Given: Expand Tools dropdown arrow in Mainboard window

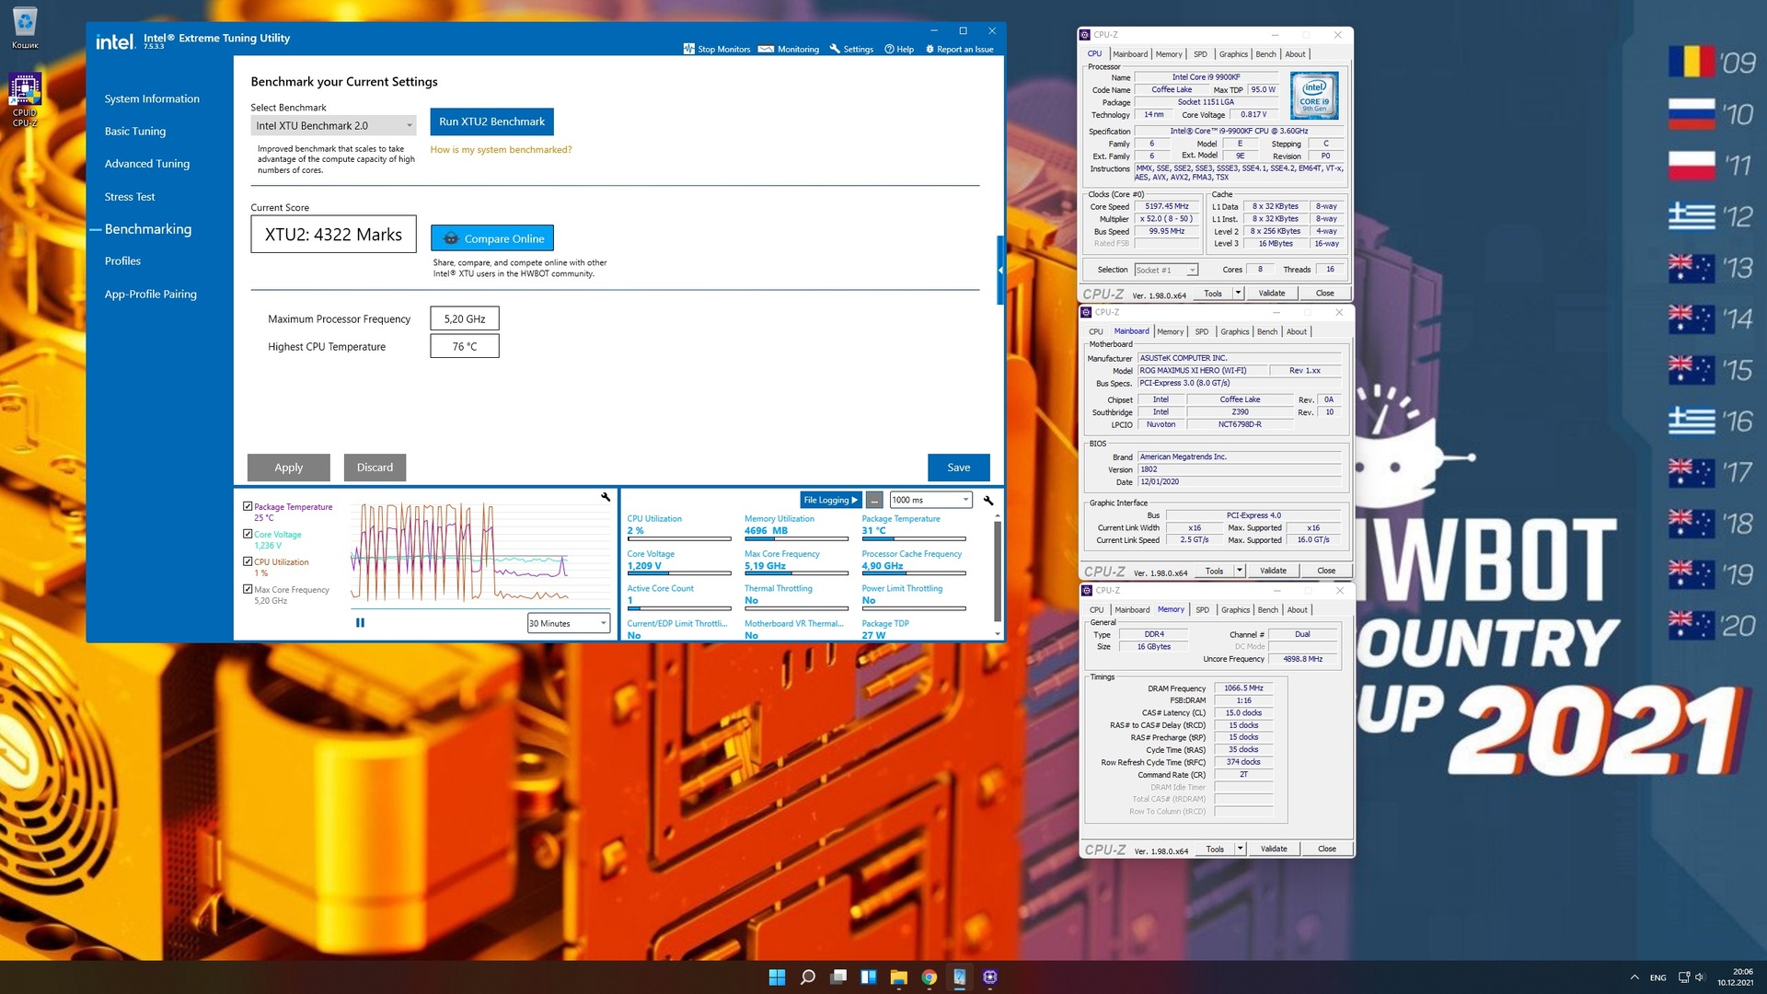Looking at the screenshot, I should (x=1240, y=572).
